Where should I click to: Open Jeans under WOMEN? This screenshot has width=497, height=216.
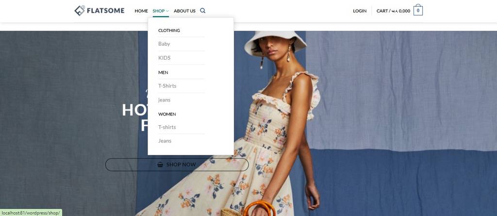165,141
